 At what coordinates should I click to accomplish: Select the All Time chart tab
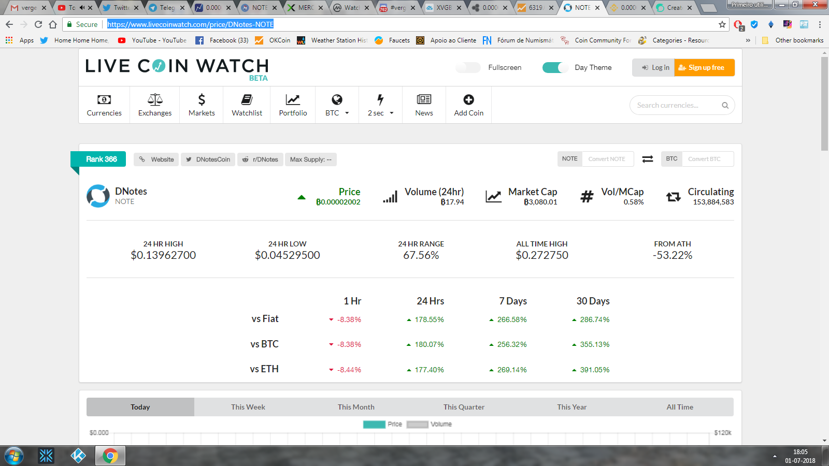coord(680,407)
